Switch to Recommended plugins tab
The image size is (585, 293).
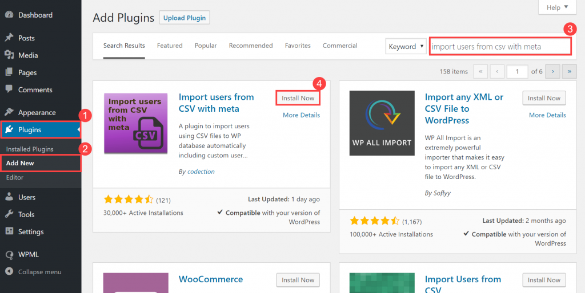click(251, 46)
